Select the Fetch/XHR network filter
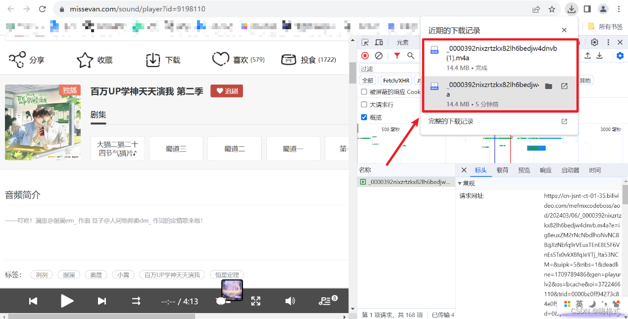The width and height of the screenshot is (628, 319). (396, 80)
